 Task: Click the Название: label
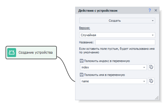tap(86, 42)
